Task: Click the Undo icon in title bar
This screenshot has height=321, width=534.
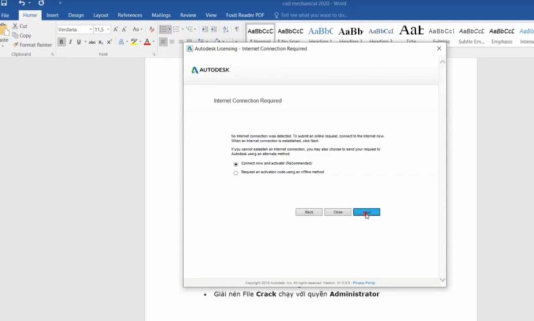Action: 22,3
